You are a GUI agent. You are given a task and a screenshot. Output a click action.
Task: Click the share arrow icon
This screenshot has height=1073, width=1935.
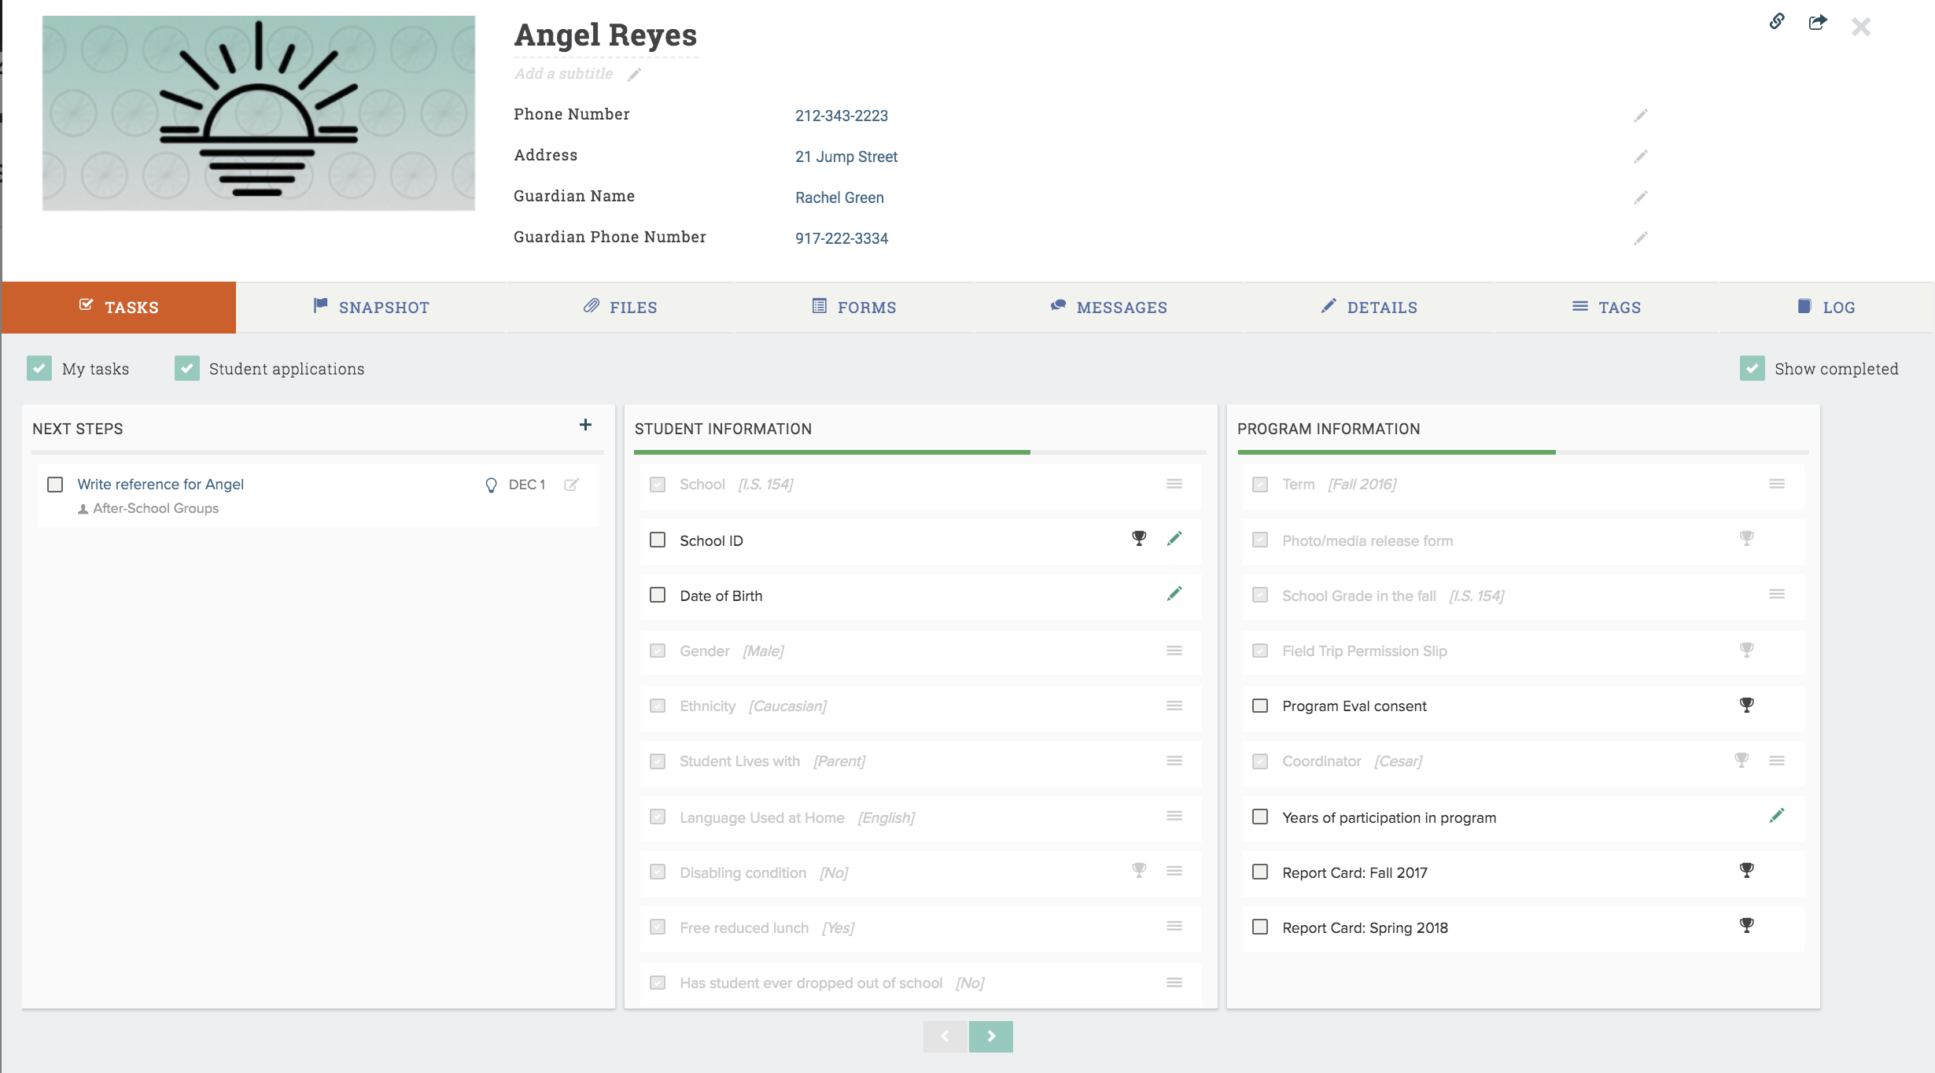click(1817, 22)
